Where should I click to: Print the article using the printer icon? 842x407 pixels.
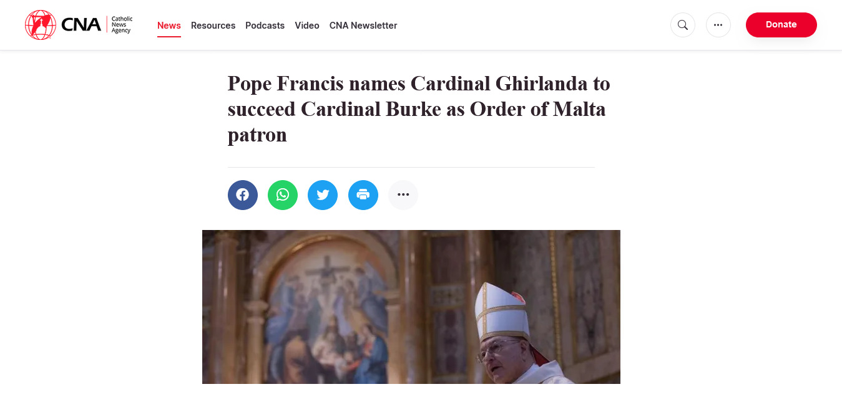point(363,195)
